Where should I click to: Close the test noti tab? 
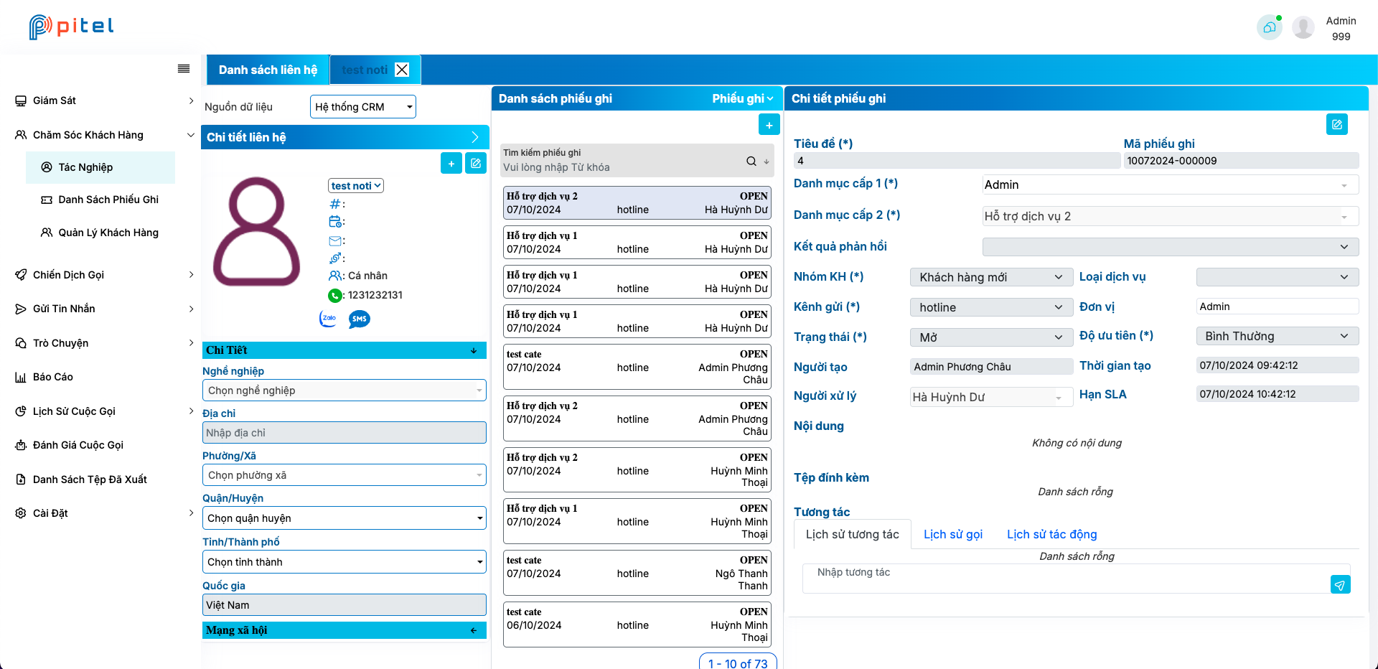[x=402, y=70]
